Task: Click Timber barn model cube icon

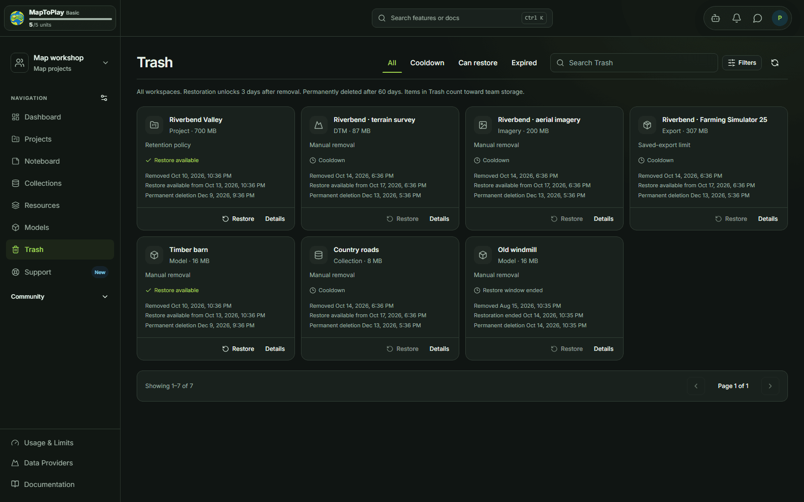Action: [154, 255]
